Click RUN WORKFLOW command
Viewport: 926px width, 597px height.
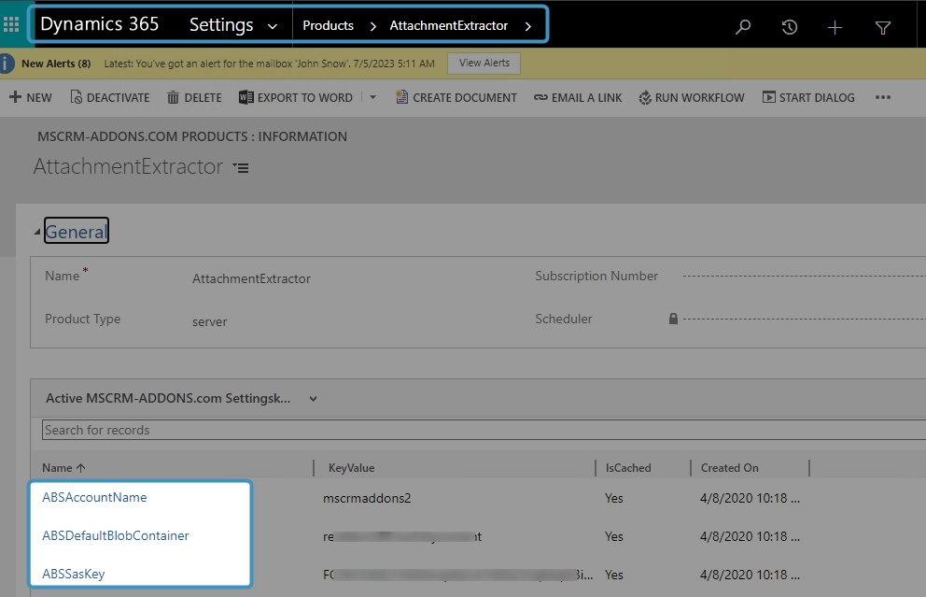[x=692, y=97]
